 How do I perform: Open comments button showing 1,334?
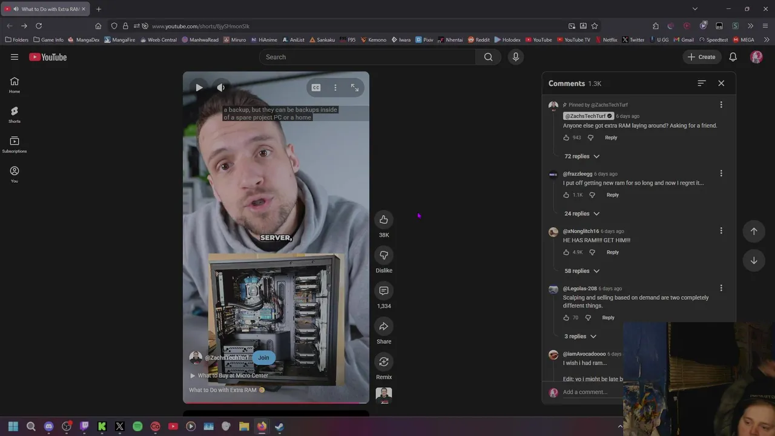tap(384, 291)
